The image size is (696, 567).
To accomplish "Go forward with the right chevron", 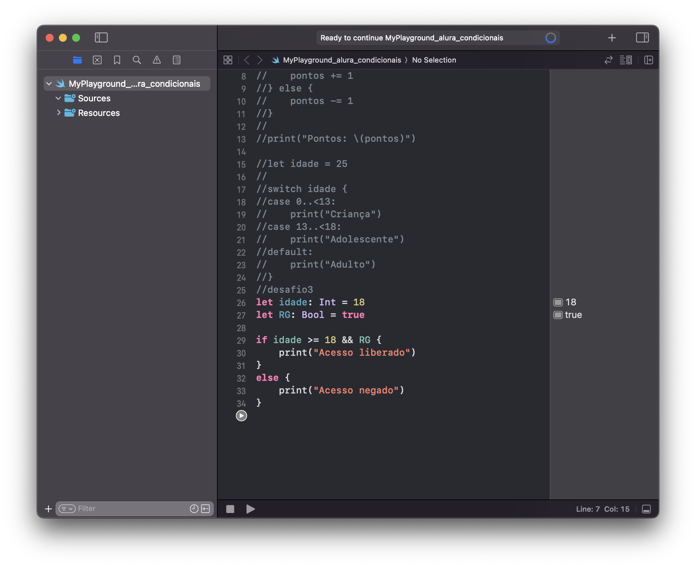I will (x=260, y=60).
